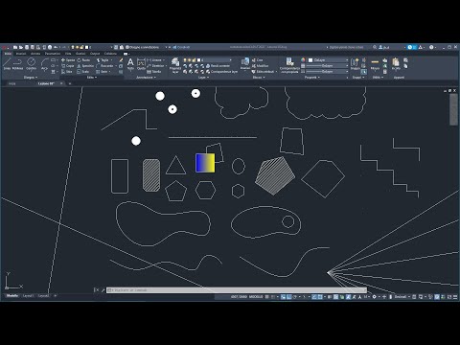Choose the Ruota (Rotate) command

point(83,60)
